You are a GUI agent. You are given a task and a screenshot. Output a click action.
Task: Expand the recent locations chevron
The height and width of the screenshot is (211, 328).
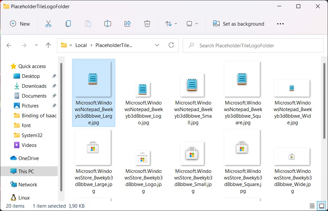coord(36,45)
